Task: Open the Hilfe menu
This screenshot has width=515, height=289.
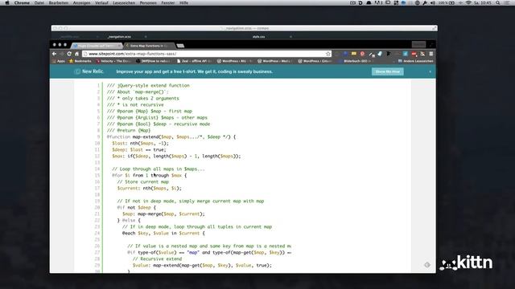Action: point(184,2)
